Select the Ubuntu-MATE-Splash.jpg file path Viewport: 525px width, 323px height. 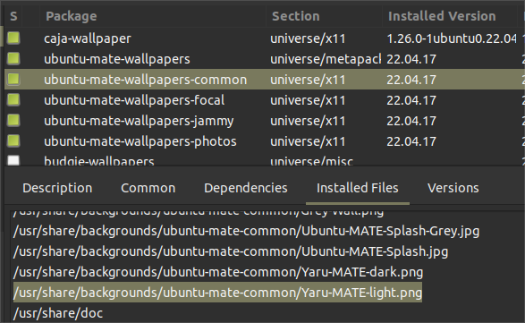(x=231, y=251)
